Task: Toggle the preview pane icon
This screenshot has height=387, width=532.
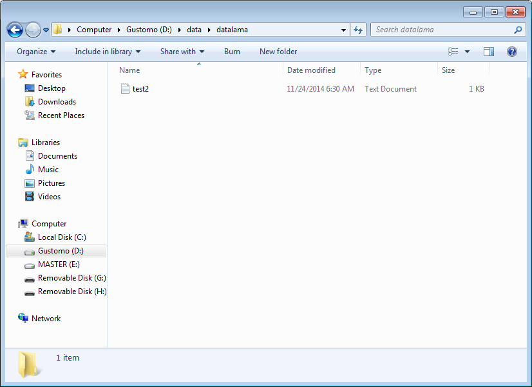Action: 489,52
